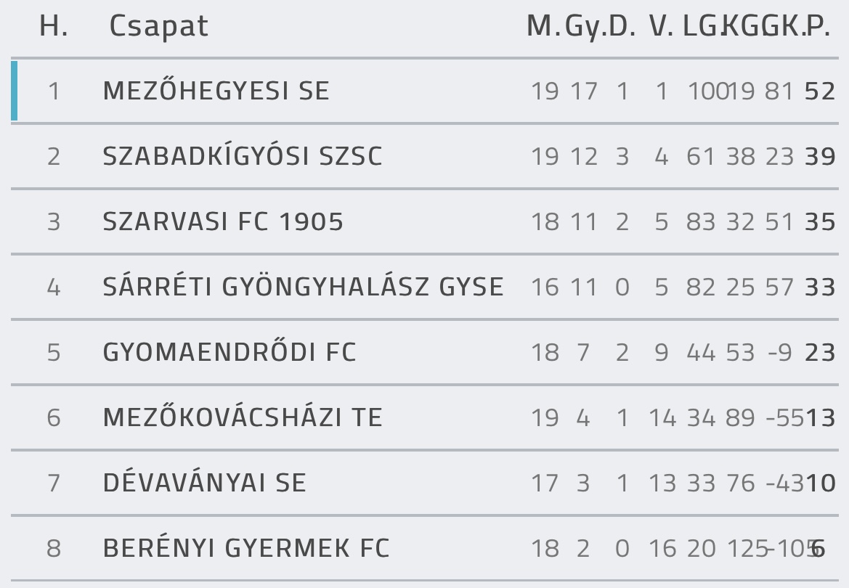
Task: Click the H. position column header
Action: tap(54, 25)
